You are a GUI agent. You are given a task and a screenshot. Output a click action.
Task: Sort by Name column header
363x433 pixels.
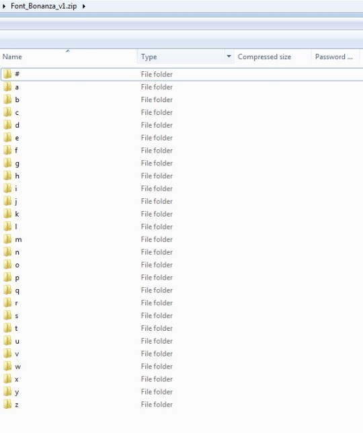pyautogui.click(x=69, y=56)
